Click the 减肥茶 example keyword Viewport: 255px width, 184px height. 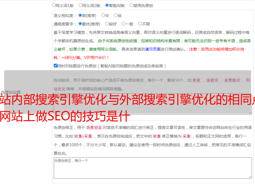tap(212, 80)
